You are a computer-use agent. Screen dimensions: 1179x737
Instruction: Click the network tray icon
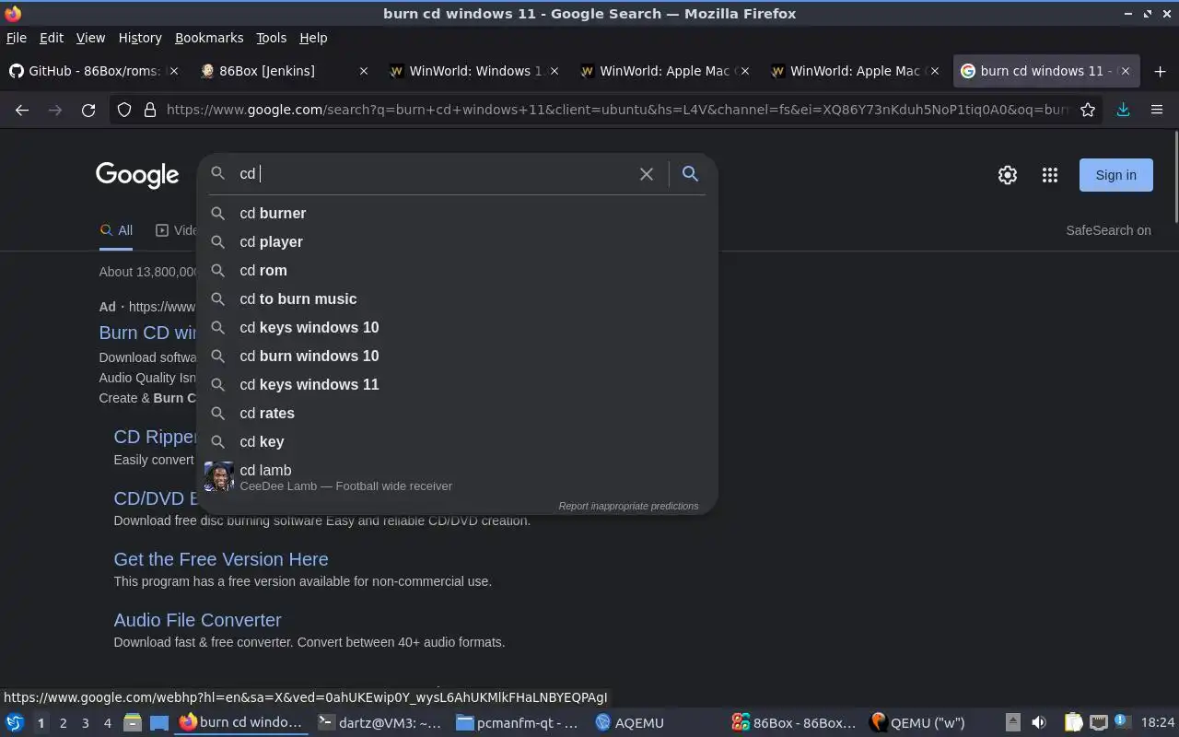click(1098, 722)
